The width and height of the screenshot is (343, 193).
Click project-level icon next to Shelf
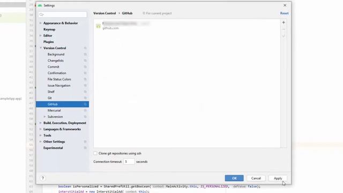[85, 92]
